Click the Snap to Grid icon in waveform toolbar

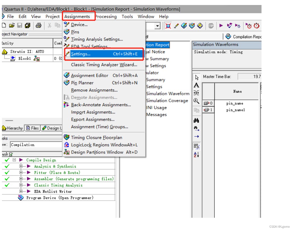coord(196,146)
